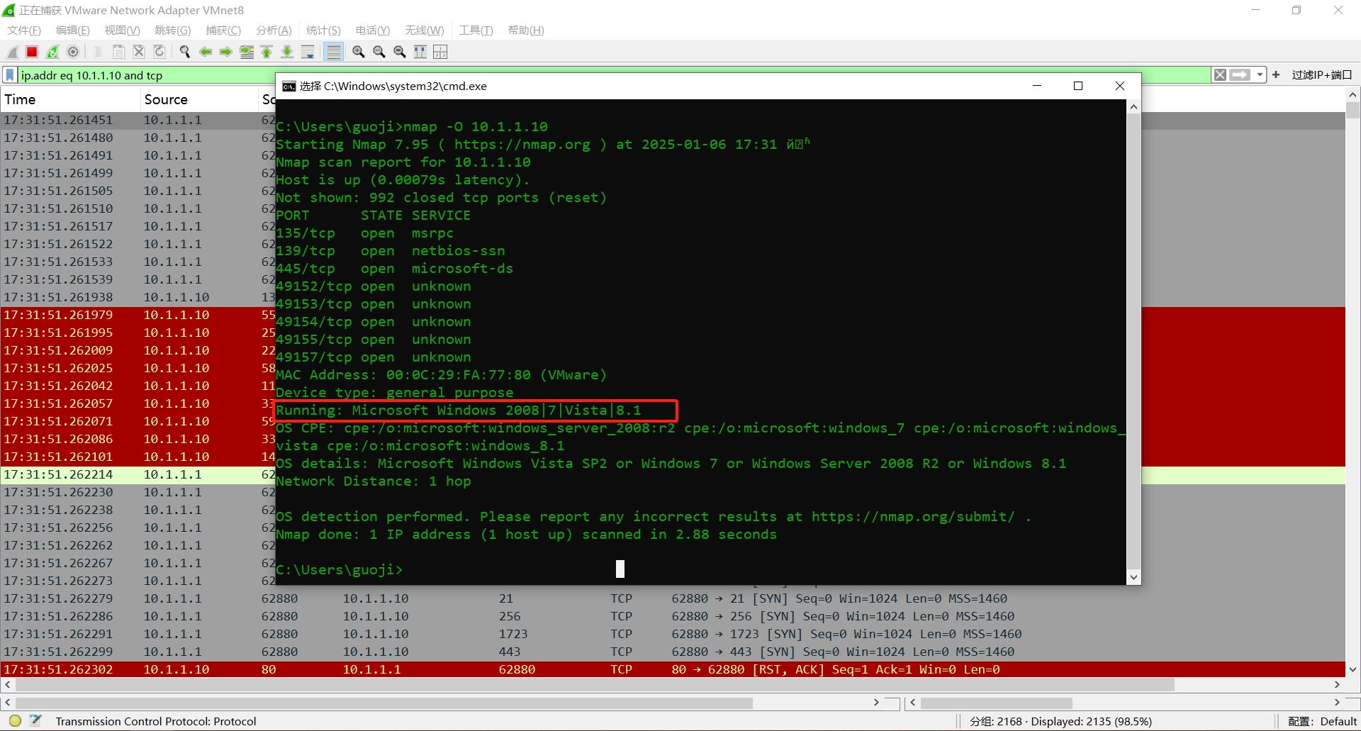The image size is (1361, 731).
Task: Open the 分析(A) menu
Action: [x=274, y=30]
